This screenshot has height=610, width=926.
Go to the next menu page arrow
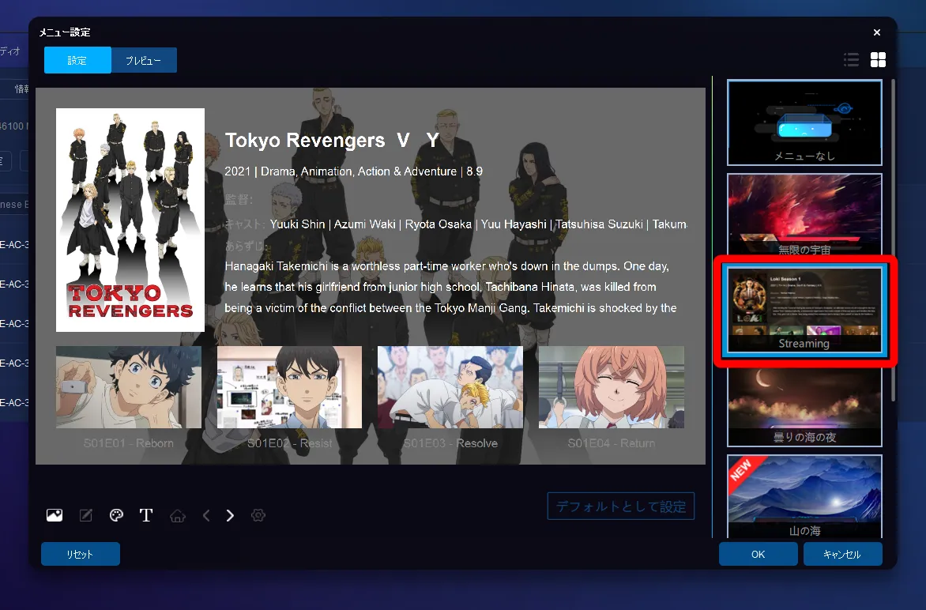(x=230, y=515)
